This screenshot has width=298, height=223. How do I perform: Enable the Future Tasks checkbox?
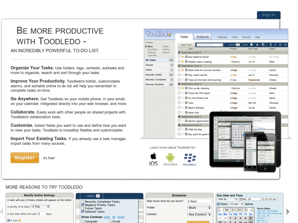[x=83, y=208]
